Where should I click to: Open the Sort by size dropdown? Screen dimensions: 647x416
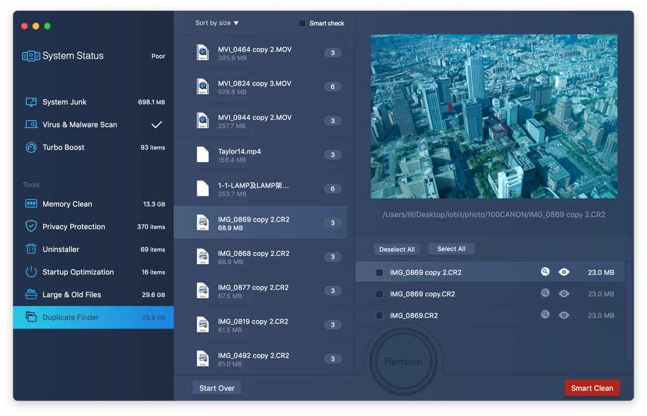click(x=217, y=23)
